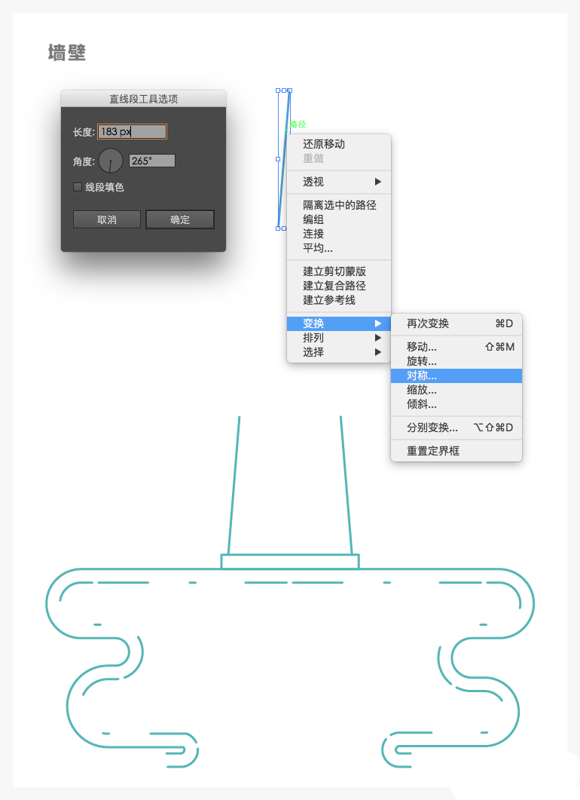This screenshot has width=580, height=800.
Task: Choose 连接 menu item
Action: pos(339,234)
